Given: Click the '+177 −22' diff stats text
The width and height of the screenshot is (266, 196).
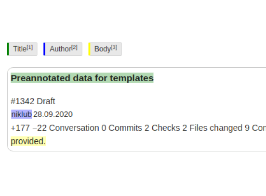Looking at the screenshot, I should (x=28, y=128).
